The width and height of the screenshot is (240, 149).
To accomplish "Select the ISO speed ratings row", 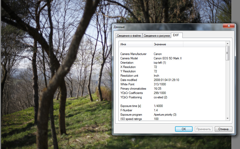I will tap(172, 119).
